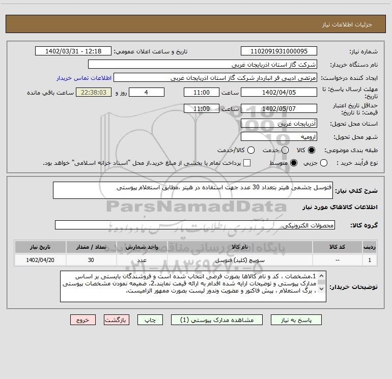The height and width of the screenshot is (379, 392).
Task: Click the quantity cell showing 30
Action: 91,260
